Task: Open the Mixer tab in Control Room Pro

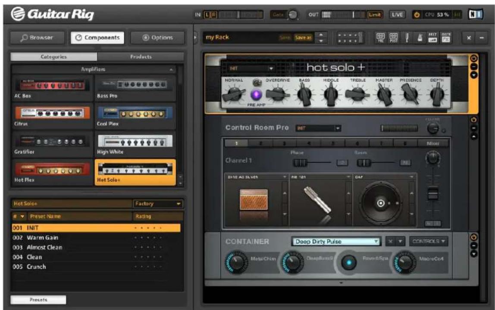Action: 432,143
